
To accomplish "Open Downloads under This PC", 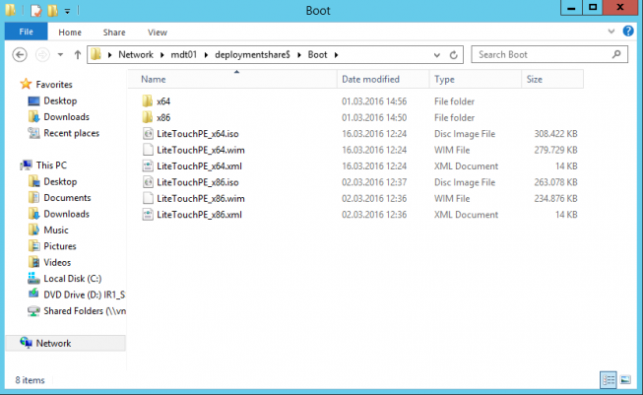I will 66,214.
